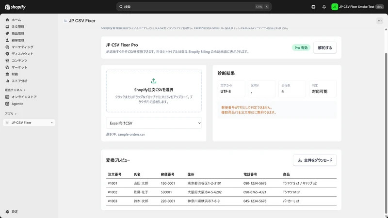This screenshot has width=388, height=218.
Task: Click the 設定 gear icon
Action: (7, 212)
